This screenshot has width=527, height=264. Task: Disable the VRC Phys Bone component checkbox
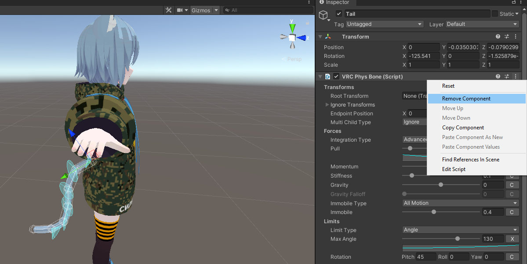point(336,76)
